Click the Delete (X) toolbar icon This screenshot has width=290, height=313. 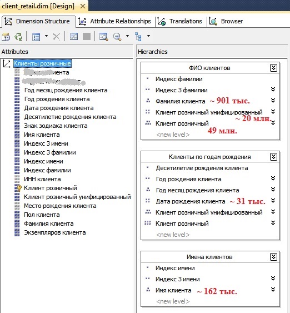(x=56, y=37)
